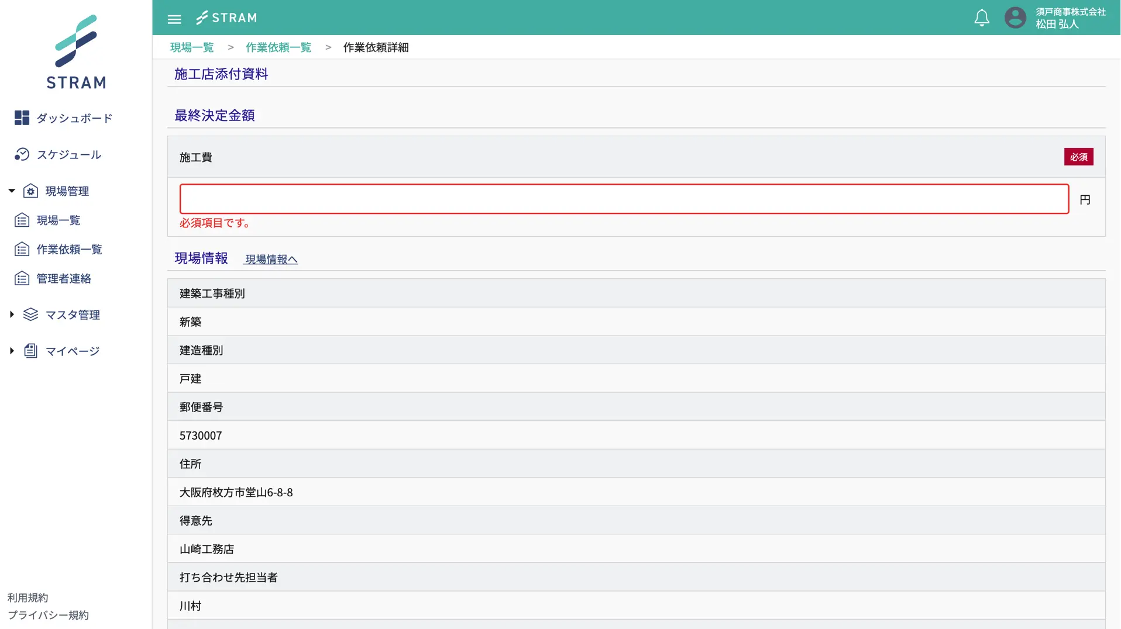Open the プライバシー規約 footer link
The height and width of the screenshot is (629, 1121).
point(48,615)
